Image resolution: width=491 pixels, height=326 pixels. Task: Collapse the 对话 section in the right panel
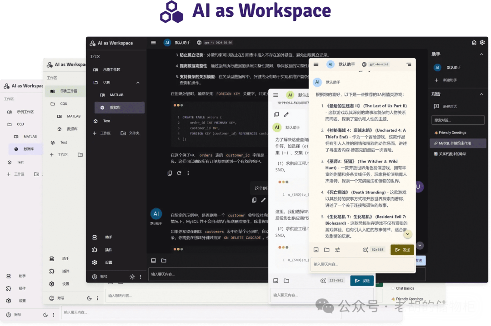coord(481,94)
